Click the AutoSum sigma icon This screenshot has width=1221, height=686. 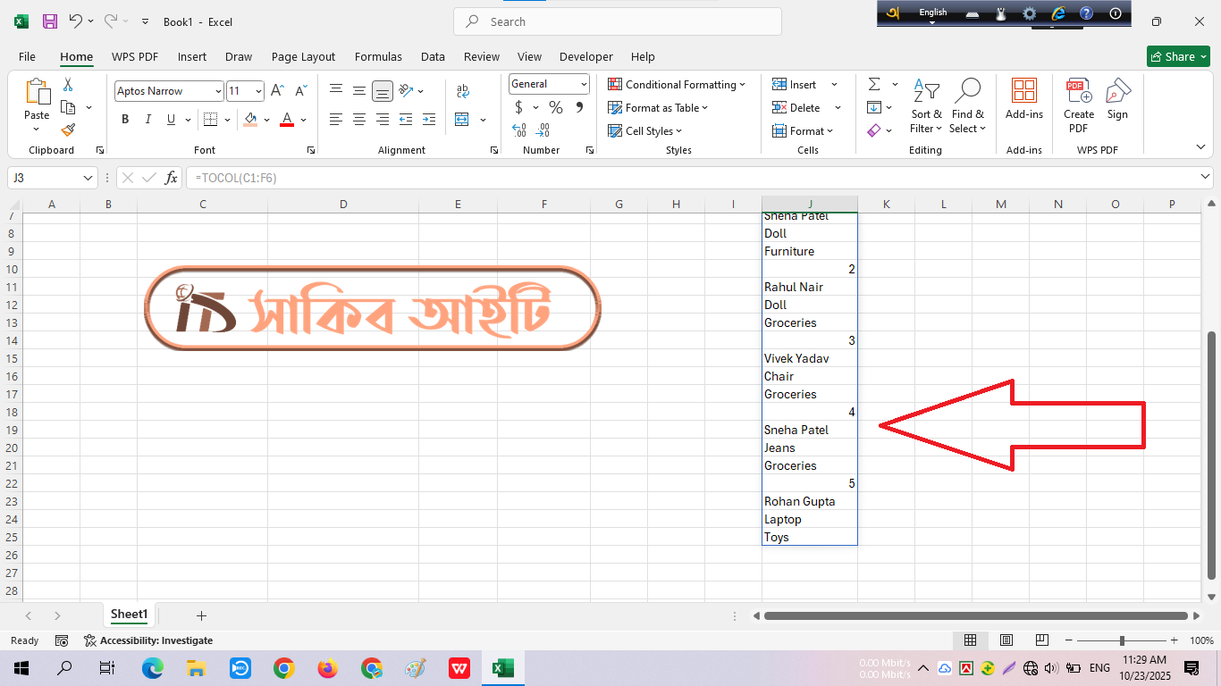(873, 84)
